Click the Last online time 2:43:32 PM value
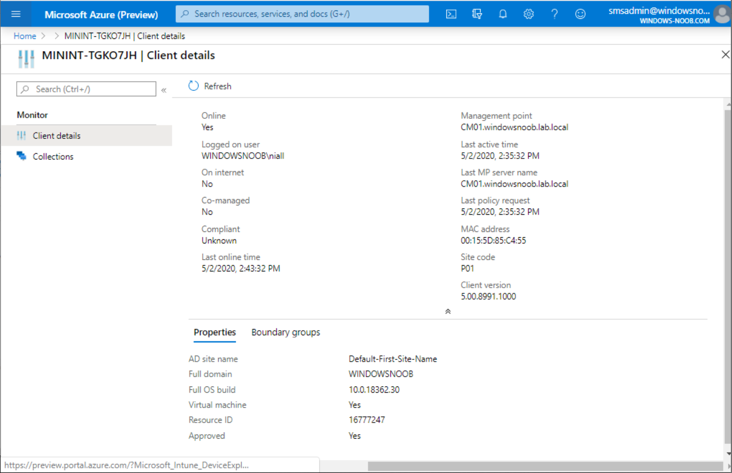This screenshot has height=473, width=732. pos(241,269)
